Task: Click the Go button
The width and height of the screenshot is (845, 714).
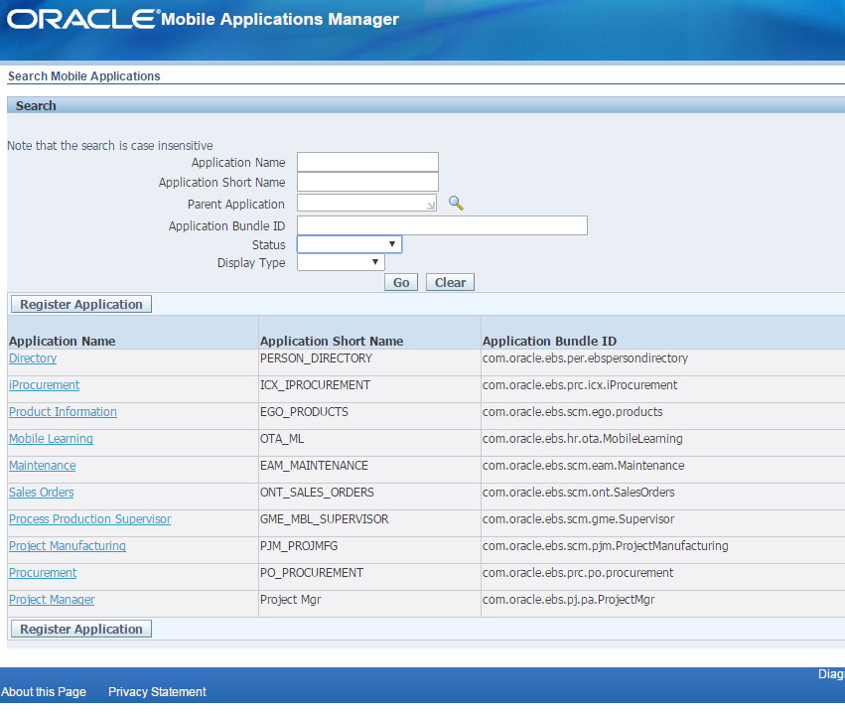Action: pos(401,282)
